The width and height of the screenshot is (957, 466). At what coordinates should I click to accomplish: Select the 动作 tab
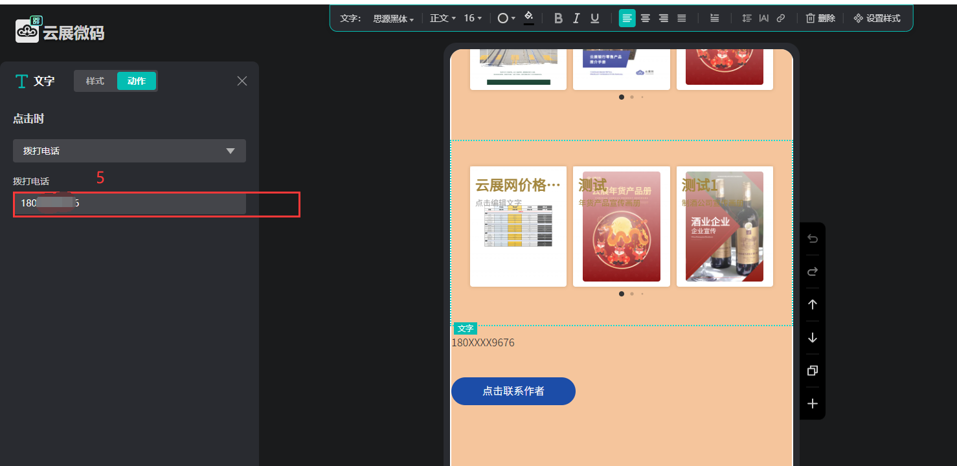pyautogui.click(x=137, y=81)
